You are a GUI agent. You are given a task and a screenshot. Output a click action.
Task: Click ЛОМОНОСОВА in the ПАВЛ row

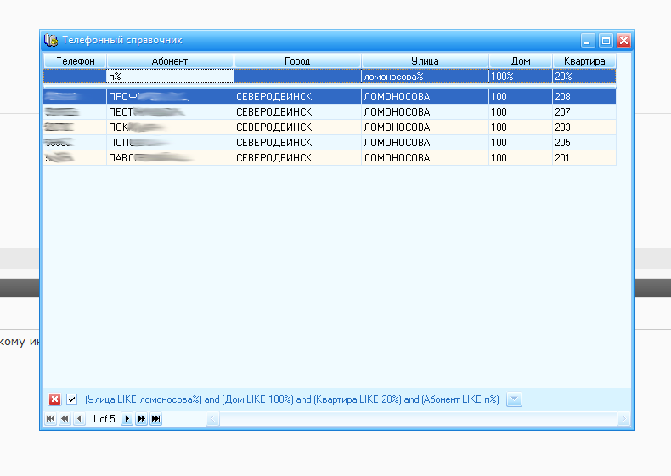tap(397, 157)
